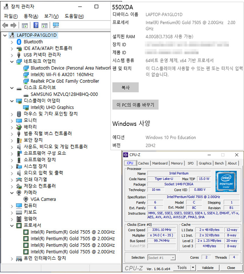The image size is (244, 274).
Task: Click the Validate button in CPU-Z
Action: [208, 267]
